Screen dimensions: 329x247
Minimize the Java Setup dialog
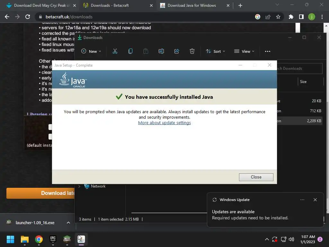coord(240,65)
